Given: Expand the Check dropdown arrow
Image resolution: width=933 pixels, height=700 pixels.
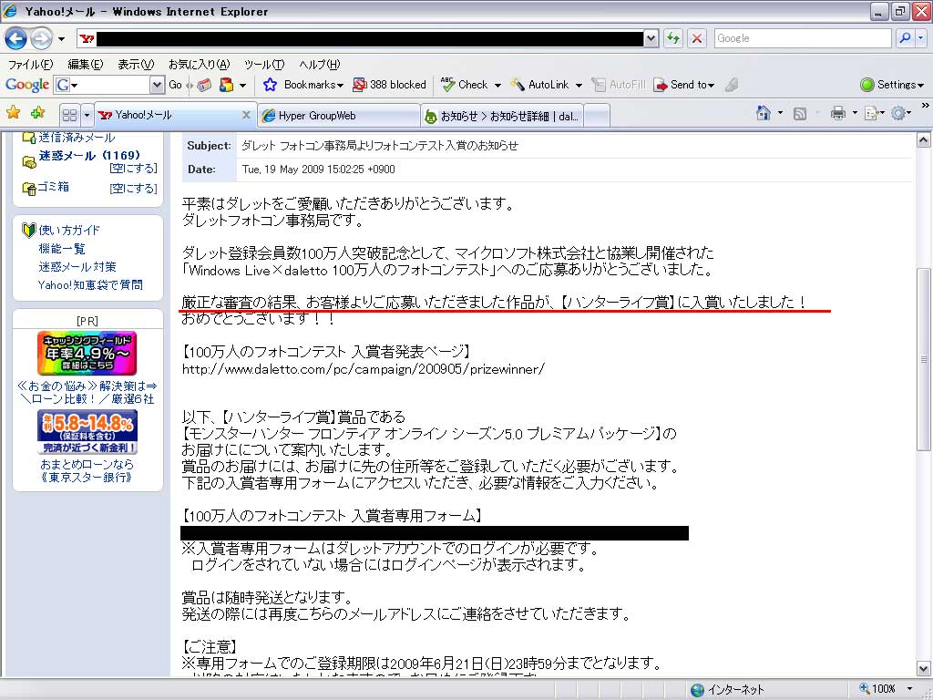Looking at the screenshot, I should 497,85.
